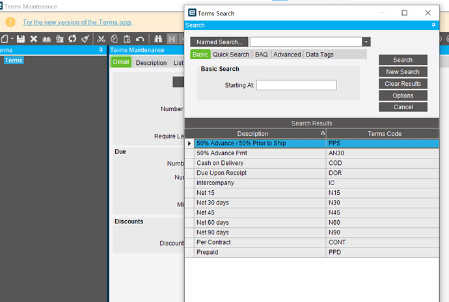Image resolution: width=449 pixels, height=302 pixels.
Task: Click the 'Search Results' grid caption
Action: point(312,123)
